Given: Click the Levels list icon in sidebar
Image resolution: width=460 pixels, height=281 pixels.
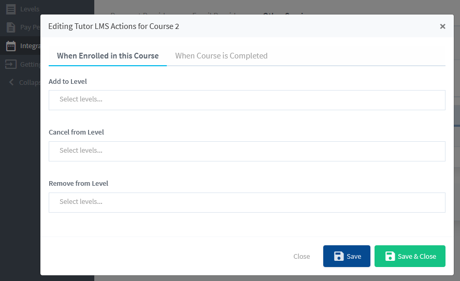Looking at the screenshot, I should click(x=11, y=9).
